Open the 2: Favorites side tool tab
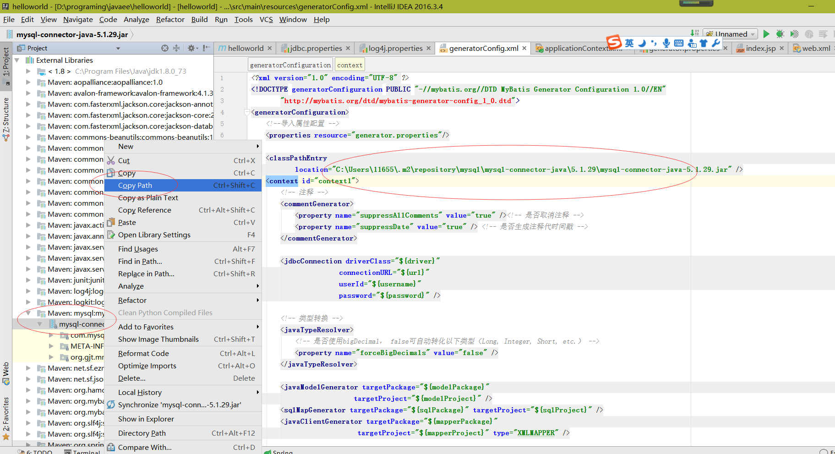The width and height of the screenshot is (835, 454). click(x=6, y=418)
